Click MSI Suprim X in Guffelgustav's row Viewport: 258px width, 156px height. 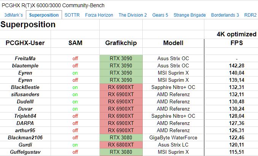pyautogui.click(x=173, y=152)
